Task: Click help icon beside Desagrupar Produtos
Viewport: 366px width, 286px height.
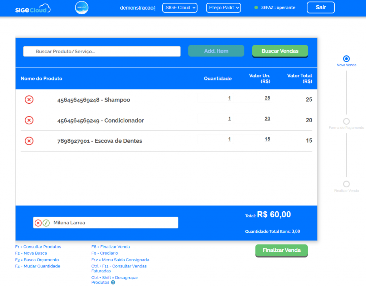Action: tap(113, 282)
